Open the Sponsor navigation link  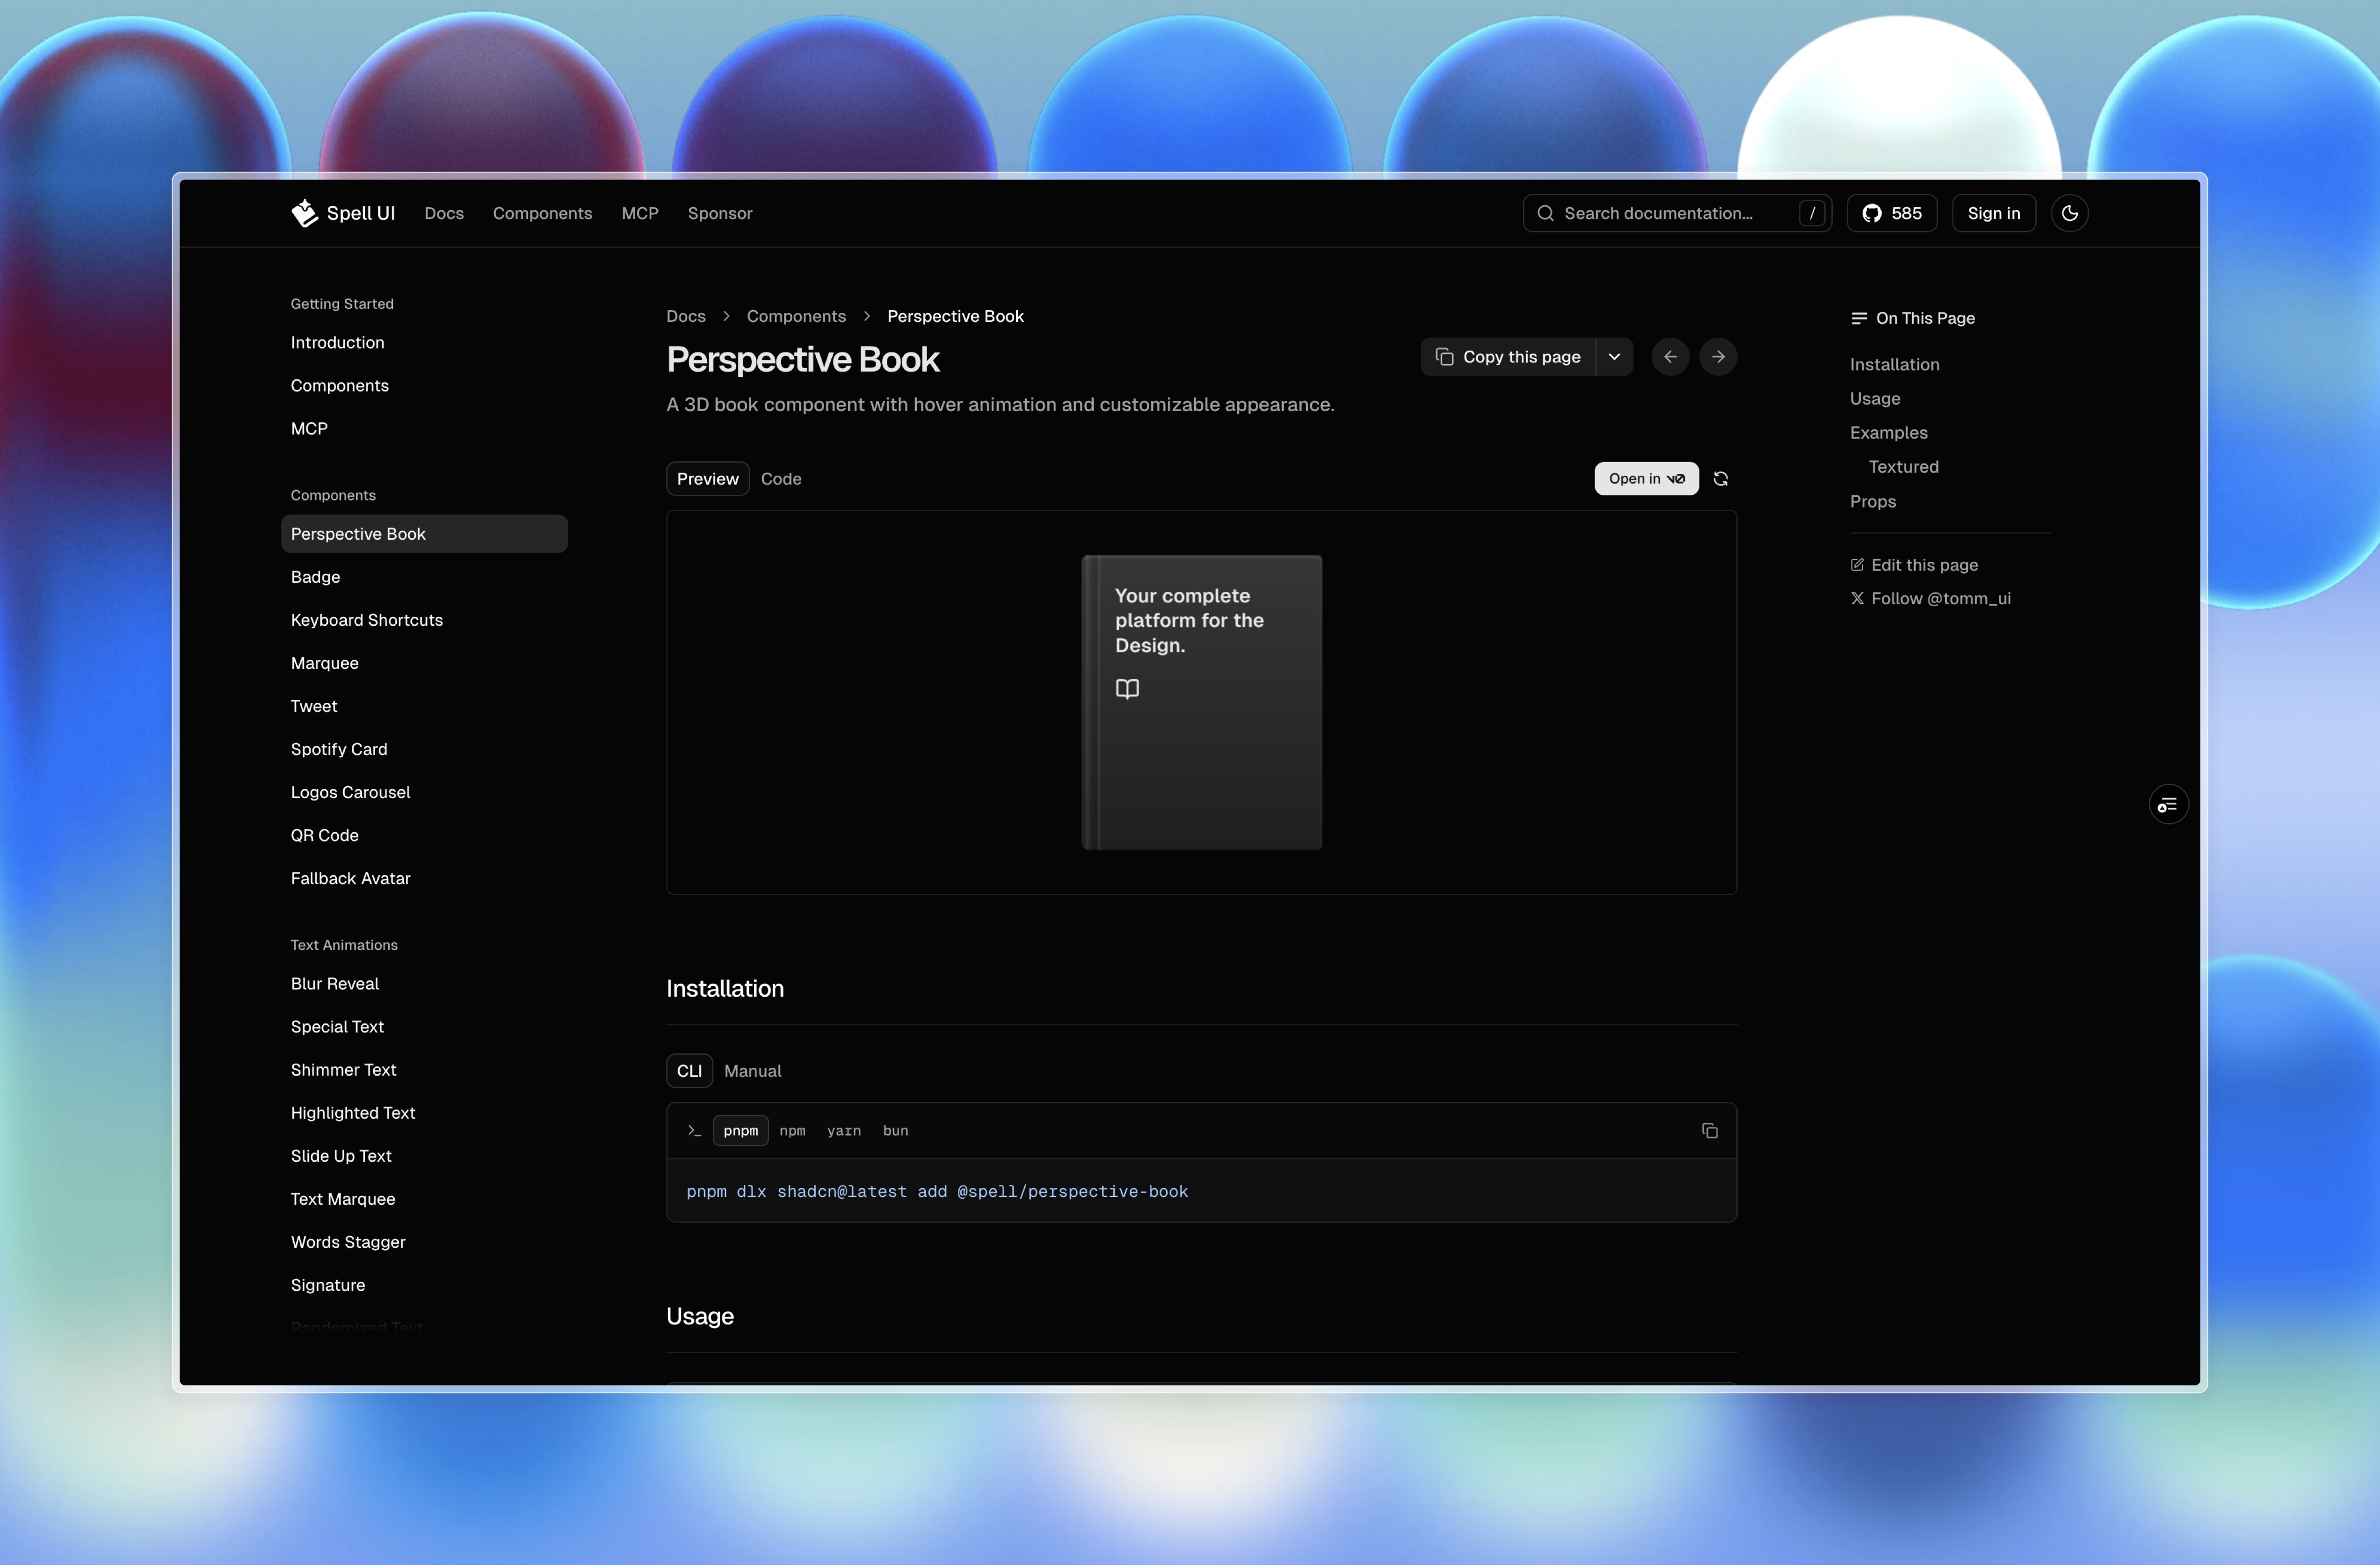719,213
